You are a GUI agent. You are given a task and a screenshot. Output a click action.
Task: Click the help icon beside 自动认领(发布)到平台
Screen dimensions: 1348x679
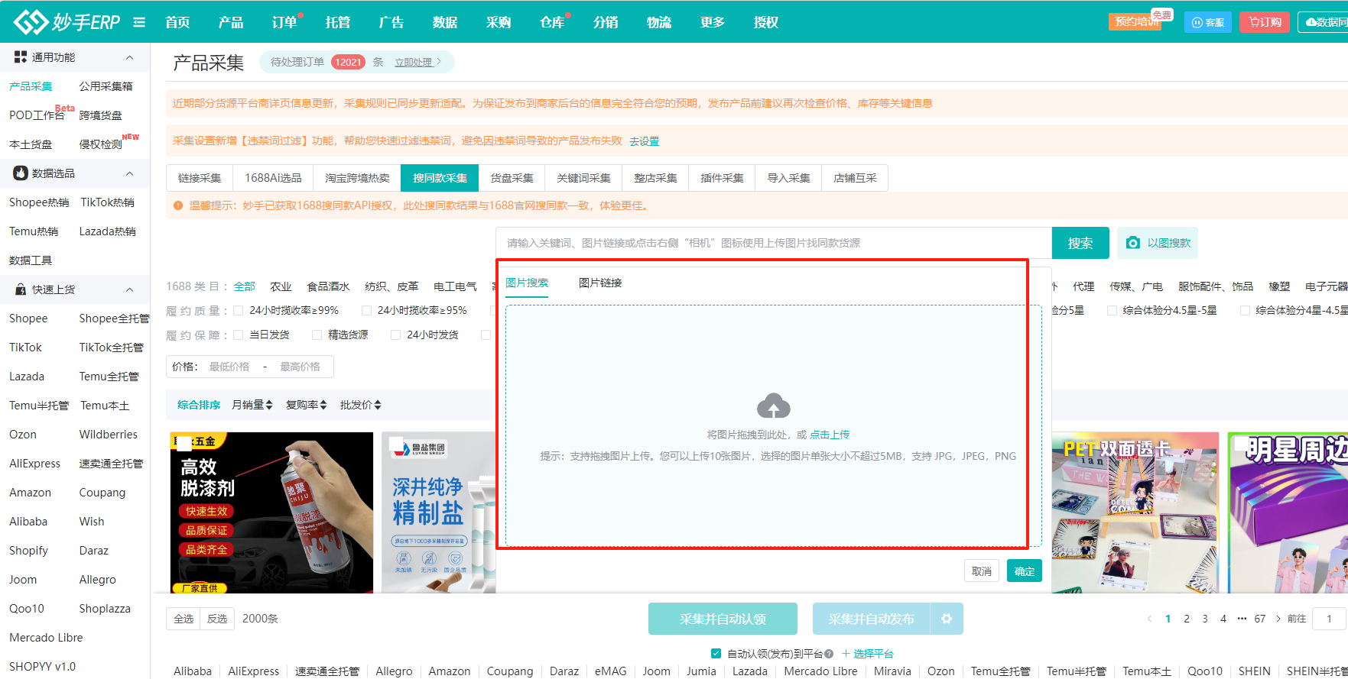pyautogui.click(x=829, y=654)
